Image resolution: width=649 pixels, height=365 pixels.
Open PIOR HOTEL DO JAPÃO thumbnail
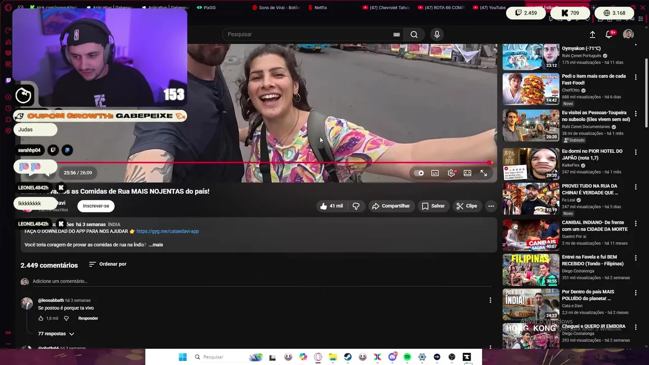click(x=530, y=164)
